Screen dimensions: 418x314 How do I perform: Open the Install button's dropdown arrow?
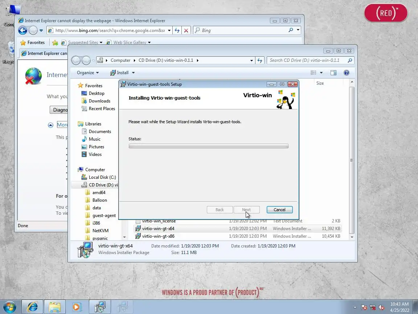pos(133,73)
